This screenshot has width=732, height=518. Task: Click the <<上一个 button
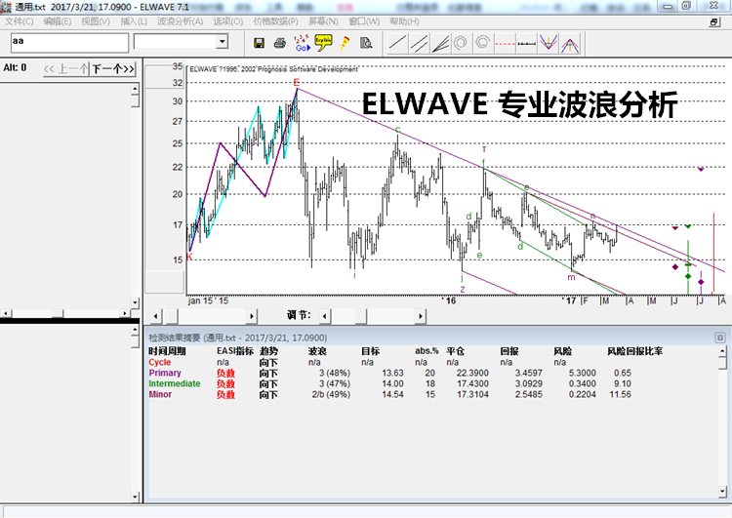(66, 68)
